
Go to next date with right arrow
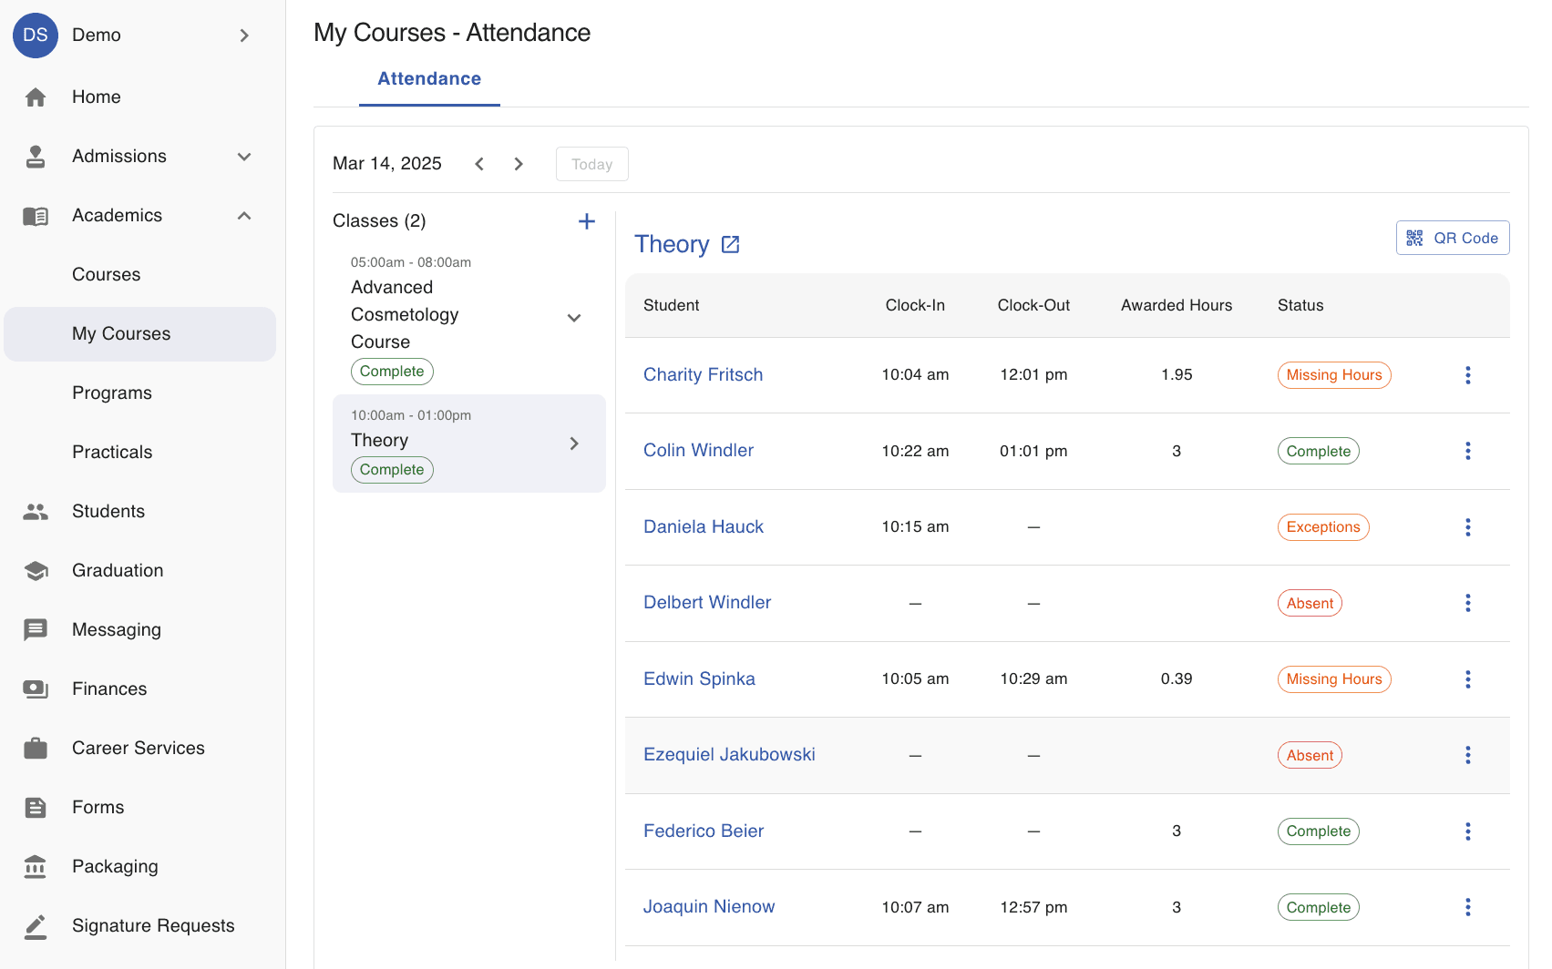[519, 164]
